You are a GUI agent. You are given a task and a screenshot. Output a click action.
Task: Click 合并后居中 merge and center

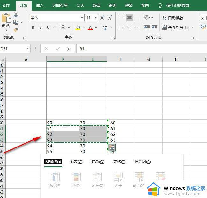coord(174,28)
